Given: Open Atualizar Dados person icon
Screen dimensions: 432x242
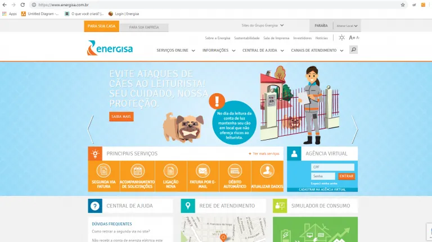Looking at the screenshot, I should point(267,171).
